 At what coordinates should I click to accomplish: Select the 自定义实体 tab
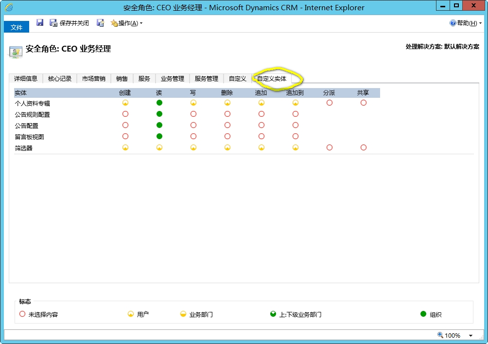pyautogui.click(x=272, y=78)
